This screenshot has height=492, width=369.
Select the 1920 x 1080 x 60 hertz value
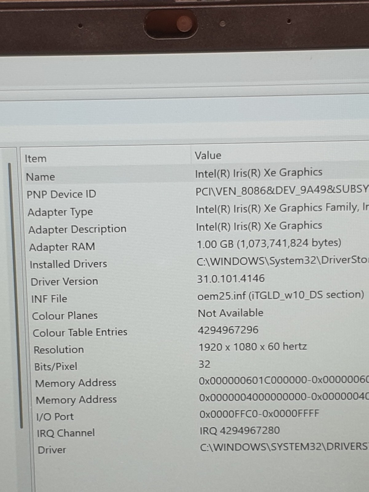(253, 347)
